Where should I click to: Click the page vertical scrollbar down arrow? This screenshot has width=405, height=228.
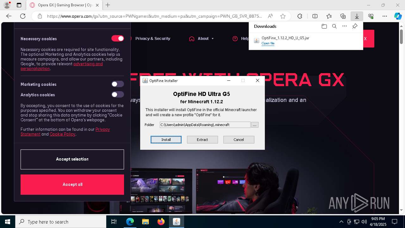point(402,210)
